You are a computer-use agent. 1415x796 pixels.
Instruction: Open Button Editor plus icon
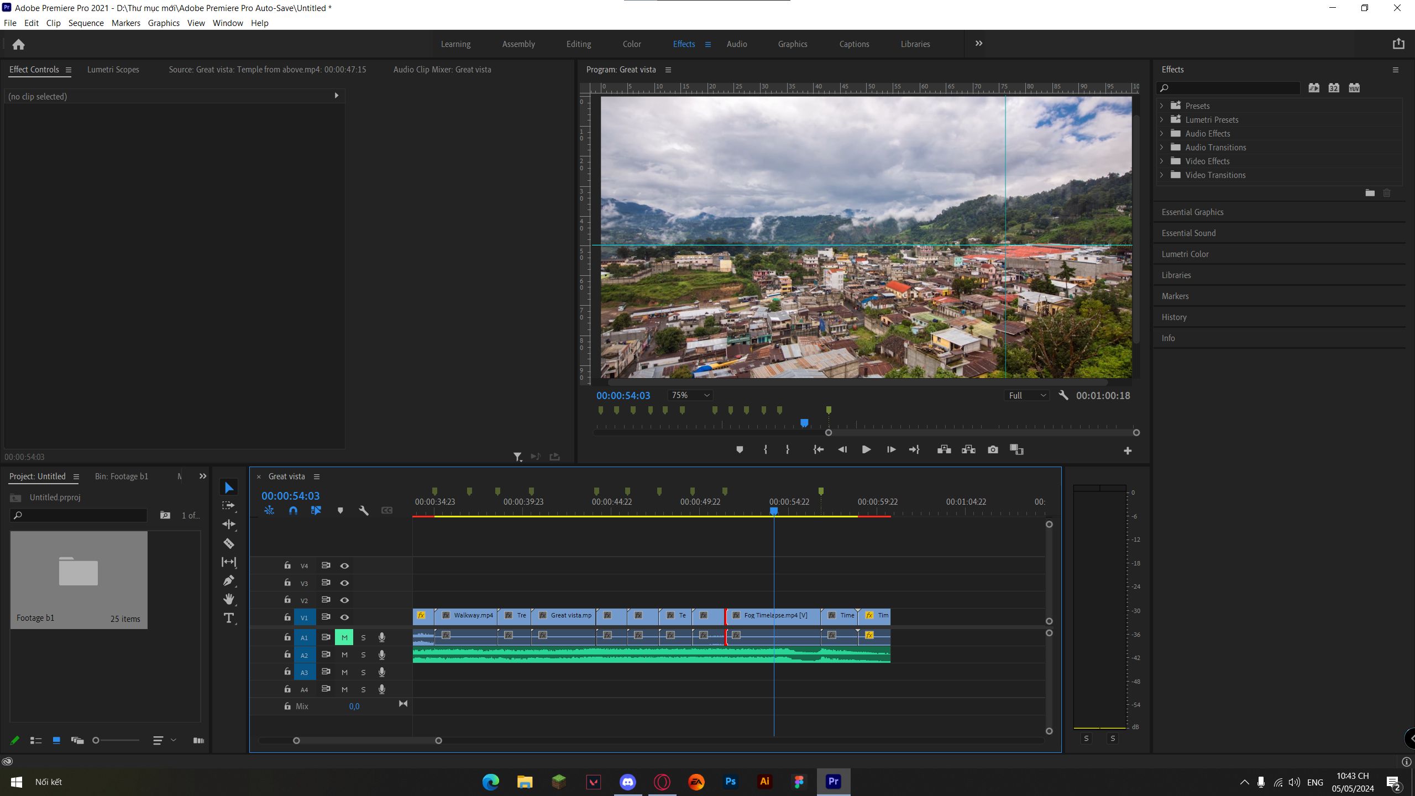(x=1128, y=451)
